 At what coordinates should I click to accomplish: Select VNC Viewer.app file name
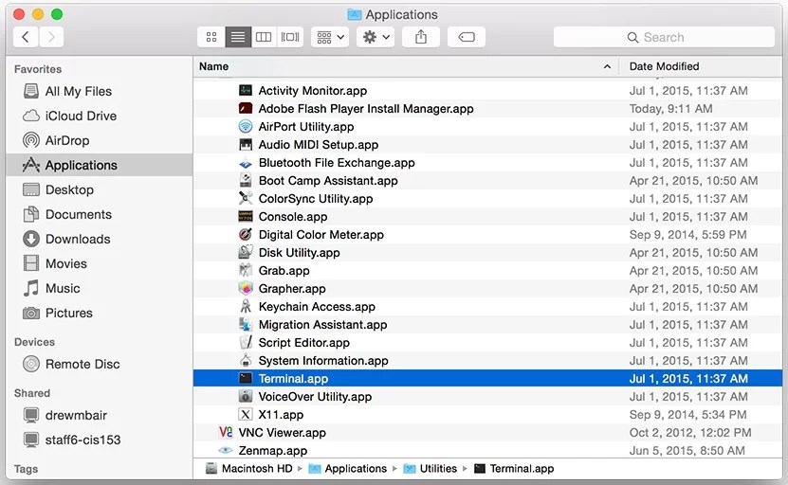coord(283,433)
